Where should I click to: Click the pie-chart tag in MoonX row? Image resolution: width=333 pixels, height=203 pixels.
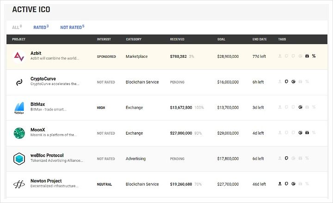pyautogui.click(x=300, y=133)
